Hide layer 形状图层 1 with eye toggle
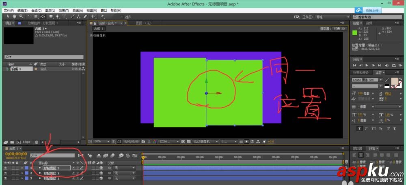Screen dimensions: 406x185 click(x=5, y=178)
